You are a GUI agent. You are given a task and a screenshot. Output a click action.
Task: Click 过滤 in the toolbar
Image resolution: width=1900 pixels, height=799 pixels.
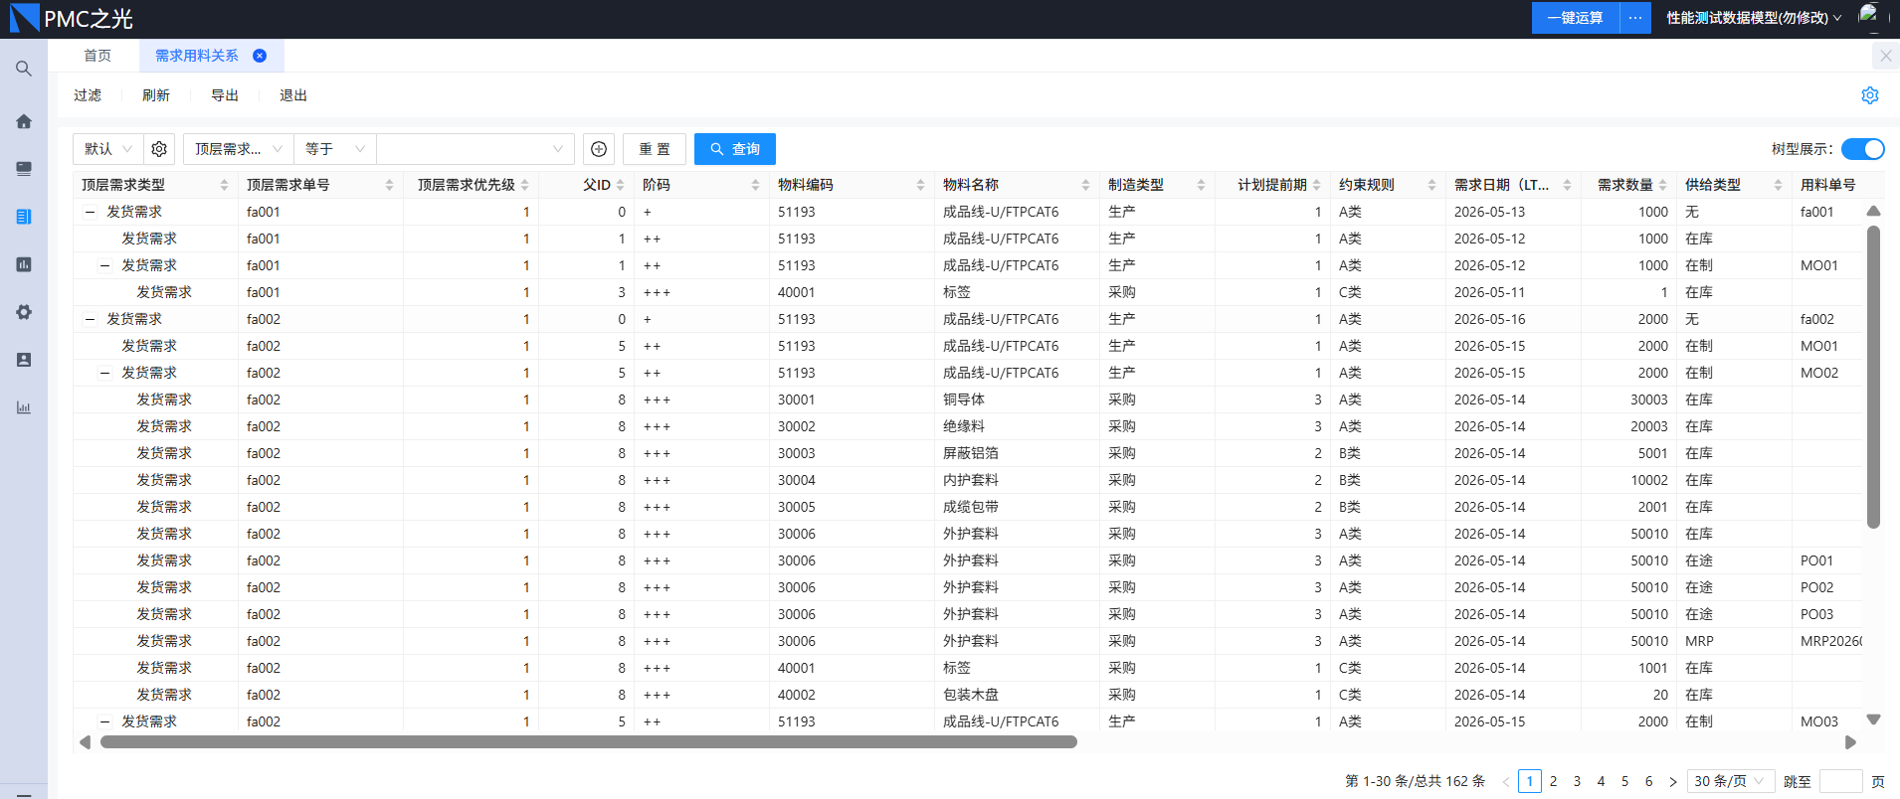[88, 95]
